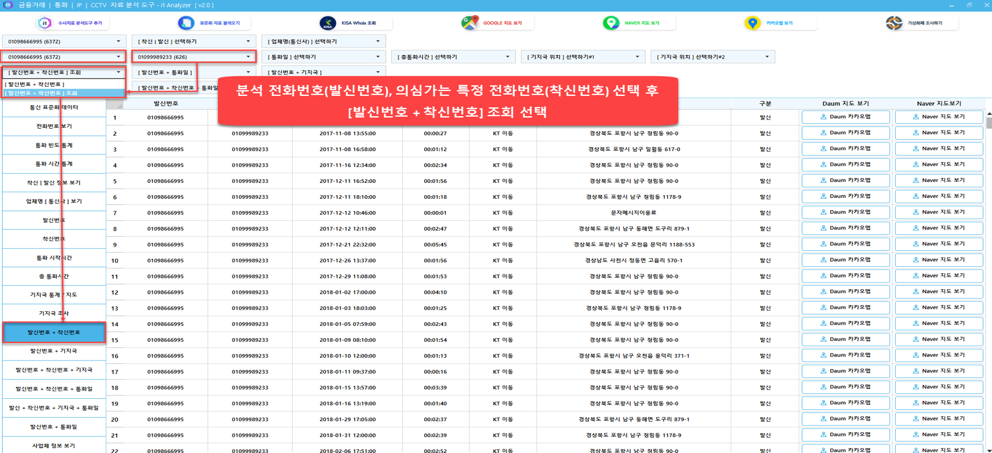Image resolution: width=992 pixels, height=453 pixels.
Task: Open 표준화 자료 불러오기 from the toolbar
Action: pyautogui.click(x=186, y=23)
